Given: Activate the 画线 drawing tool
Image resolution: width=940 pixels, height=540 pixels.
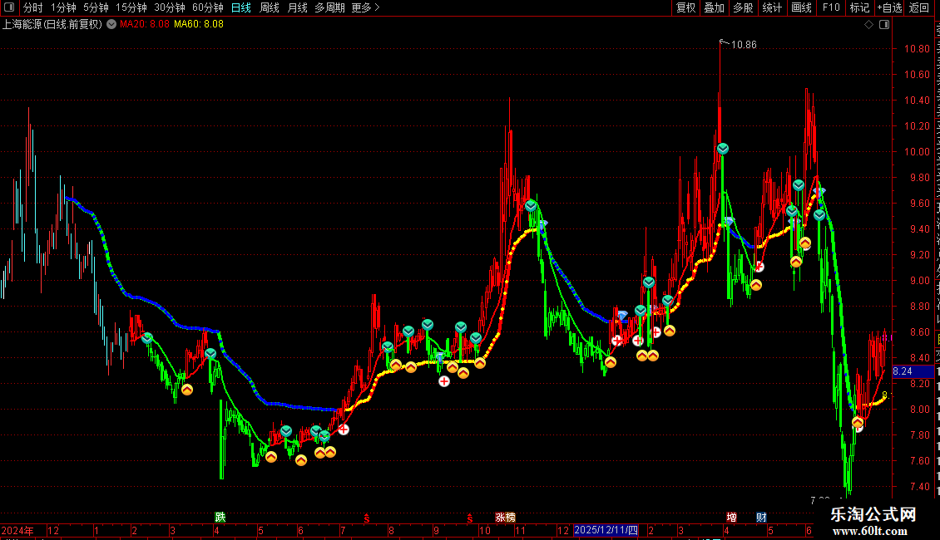Looking at the screenshot, I should 801,7.
